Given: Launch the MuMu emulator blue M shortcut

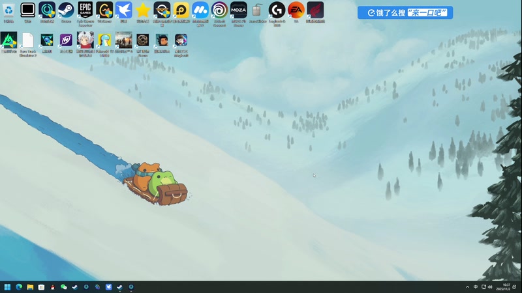Looking at the screenshot, I should coord(200,14).
